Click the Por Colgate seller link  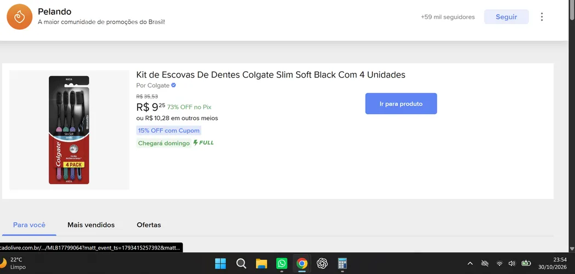tap(153, 85)
